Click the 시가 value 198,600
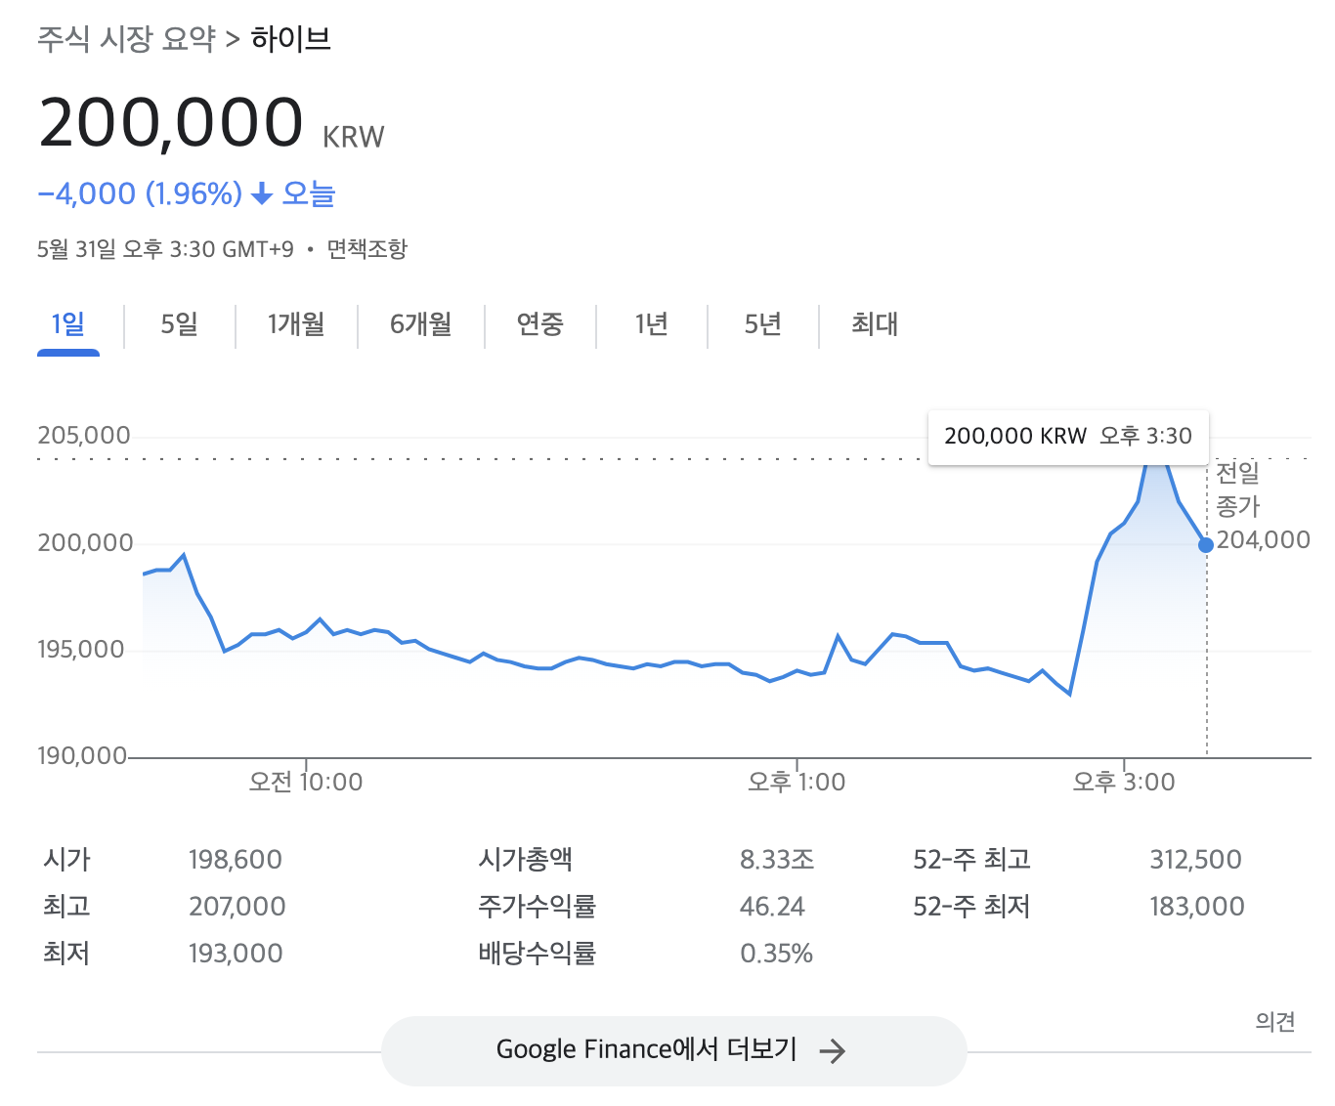1335x1106 pixels. pyautogui.click(x=236, y=860)
